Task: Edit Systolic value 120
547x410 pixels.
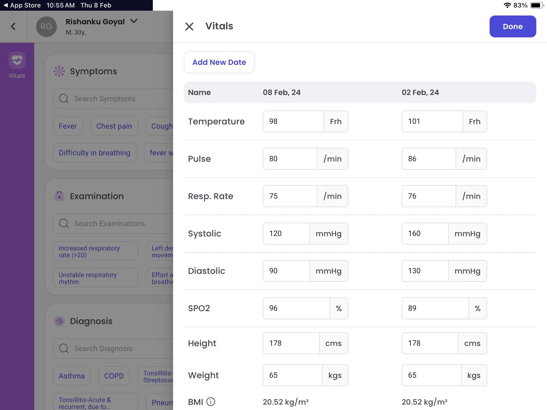Action: (x=286, y=234)
